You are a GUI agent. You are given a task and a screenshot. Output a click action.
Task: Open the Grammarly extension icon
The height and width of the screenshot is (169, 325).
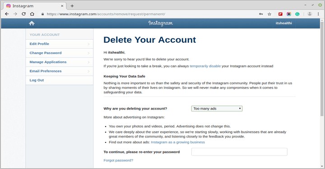[x=297, y=14]
